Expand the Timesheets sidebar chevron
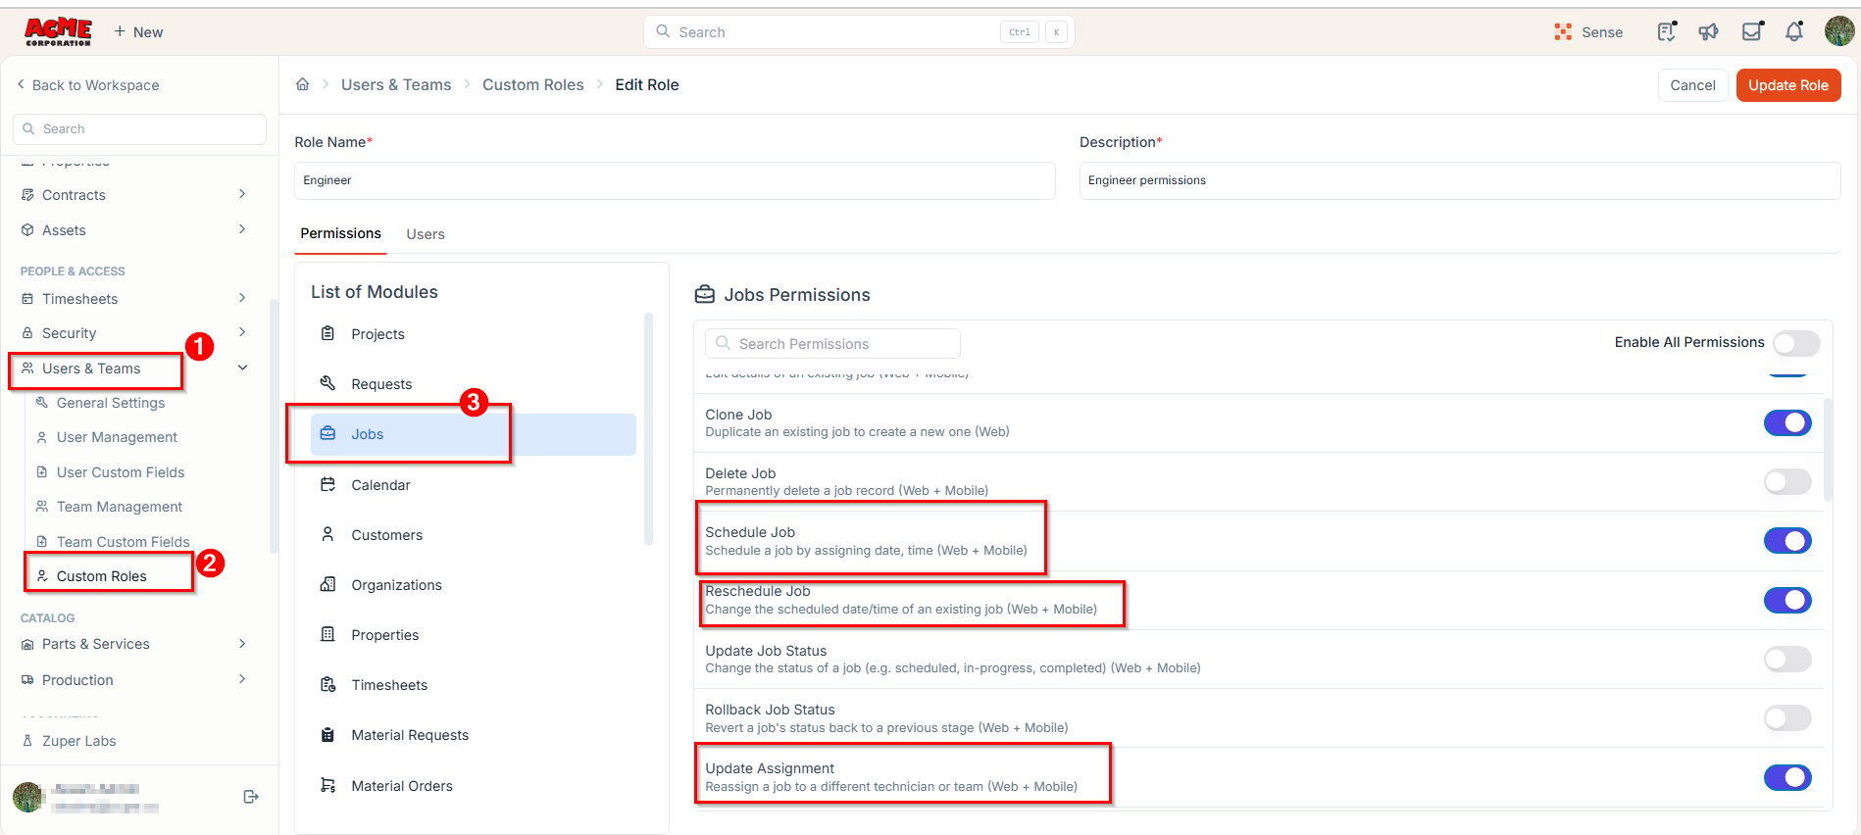Image resolution: width=1861 pixels, height=835 pixels. 242,298
